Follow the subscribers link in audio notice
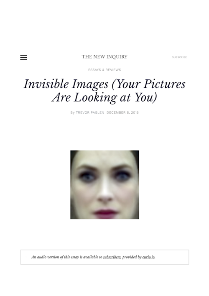Image resolution: width=209 pixels, height=296 pixels. point(112,257)
